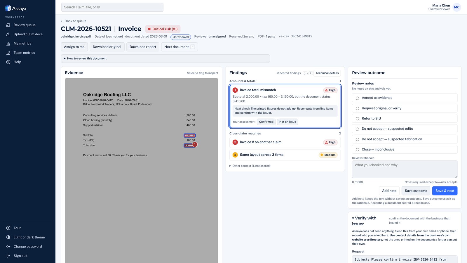
Task: Click finding number 3 badge
Action: tap(235, 155)
